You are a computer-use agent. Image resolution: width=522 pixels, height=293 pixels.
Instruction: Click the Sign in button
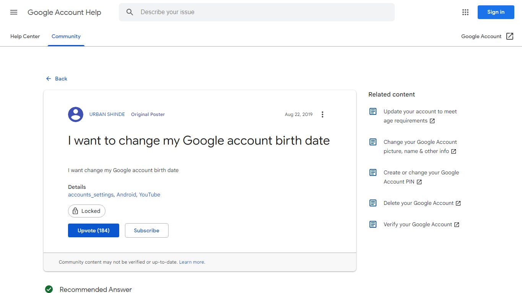pos(496,12)
